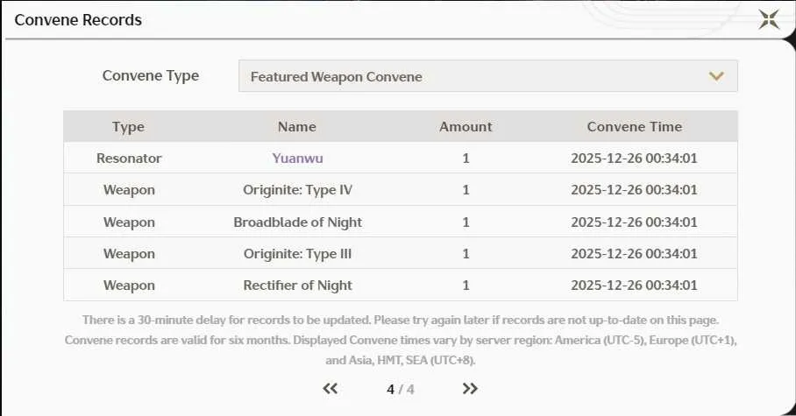Click the Type column header
Screen dimensions: 796x416
pos(129,127)
